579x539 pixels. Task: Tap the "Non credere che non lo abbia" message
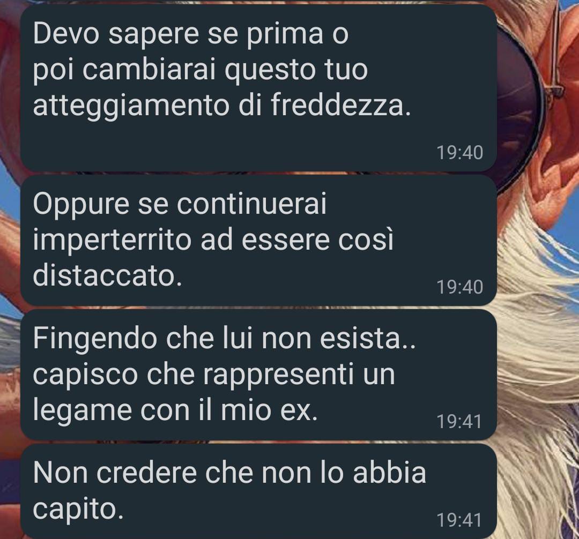click(x=258, y=491)
